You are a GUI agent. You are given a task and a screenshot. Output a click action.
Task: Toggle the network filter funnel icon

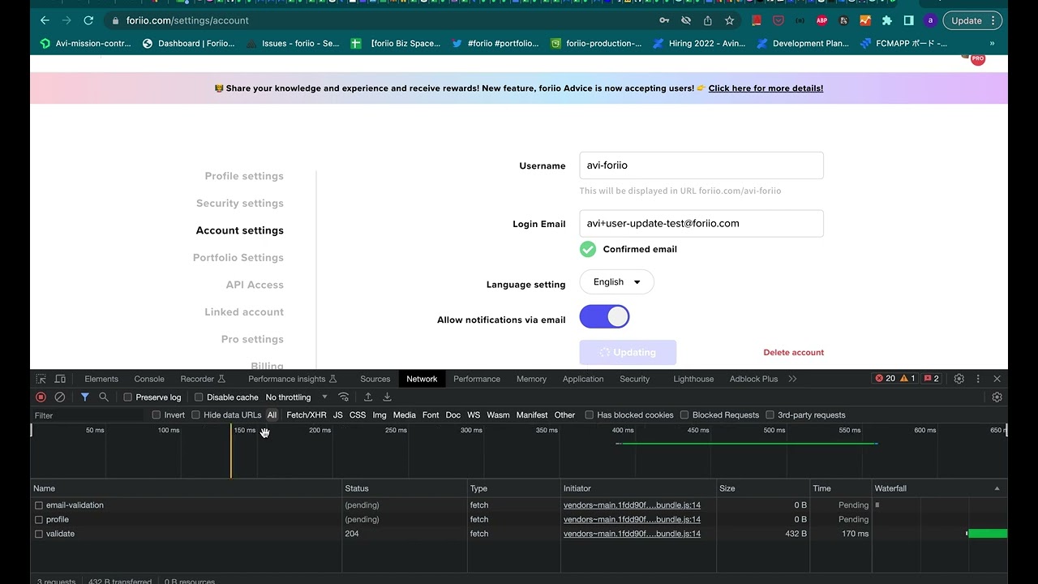coord(84,397)
